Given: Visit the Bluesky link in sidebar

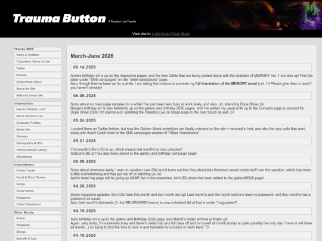Looking at the screenshot, I should point(38,75).
